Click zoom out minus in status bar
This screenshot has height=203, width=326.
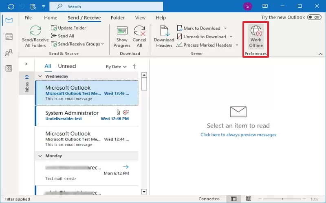coord(260,199)
